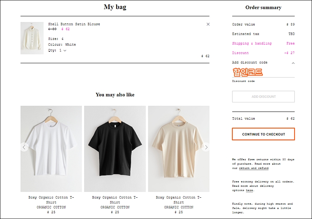View the white Boxy Organic Cotton T-Shirt
The width and height of the screenshot is (312, 219).
coord(51,149)
